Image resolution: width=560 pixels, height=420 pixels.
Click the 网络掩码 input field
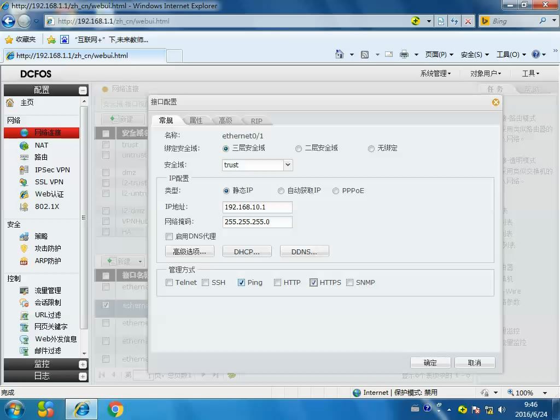pos(257,222)
